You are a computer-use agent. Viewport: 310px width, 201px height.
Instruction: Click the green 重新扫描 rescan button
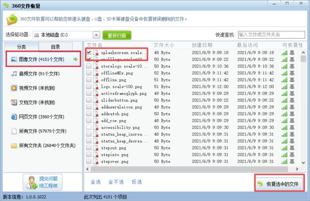point(117,36)
